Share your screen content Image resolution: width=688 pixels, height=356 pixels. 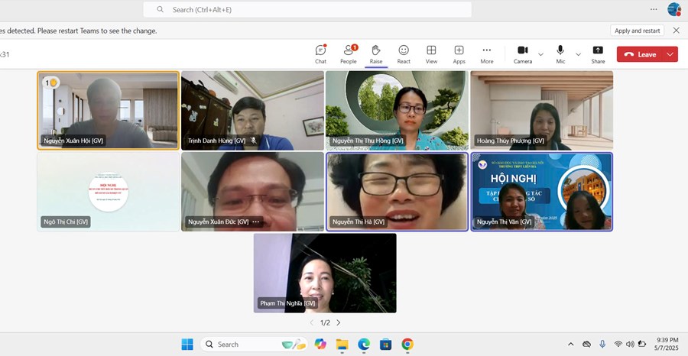pyautogui.click(x=598, y=53)
